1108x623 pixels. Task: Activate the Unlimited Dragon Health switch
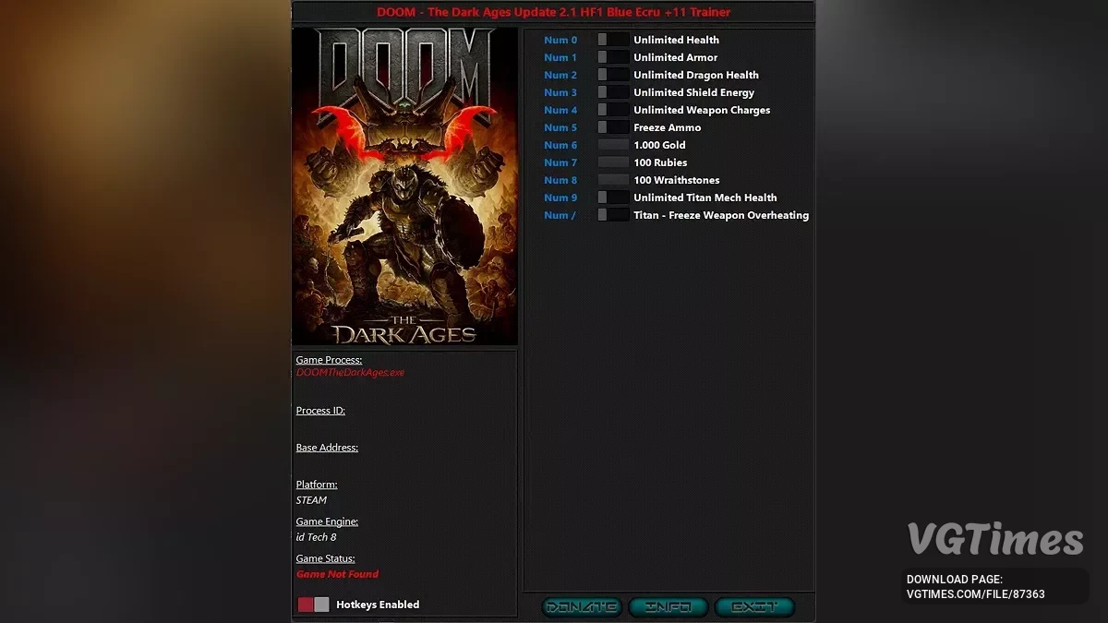coord(612,75)
